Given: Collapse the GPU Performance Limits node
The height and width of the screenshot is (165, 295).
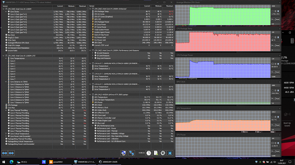Looking at the screenshot, I should pos(93,125).
